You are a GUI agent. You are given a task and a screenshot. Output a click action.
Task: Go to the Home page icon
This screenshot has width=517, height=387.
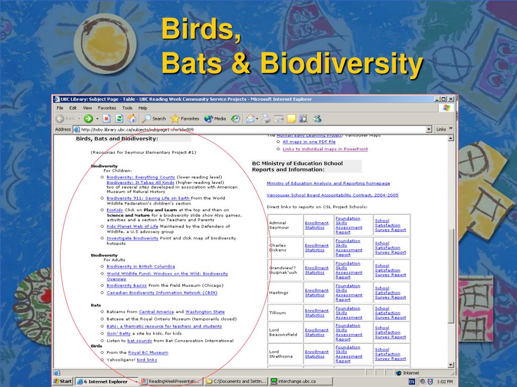pos(132,119)
